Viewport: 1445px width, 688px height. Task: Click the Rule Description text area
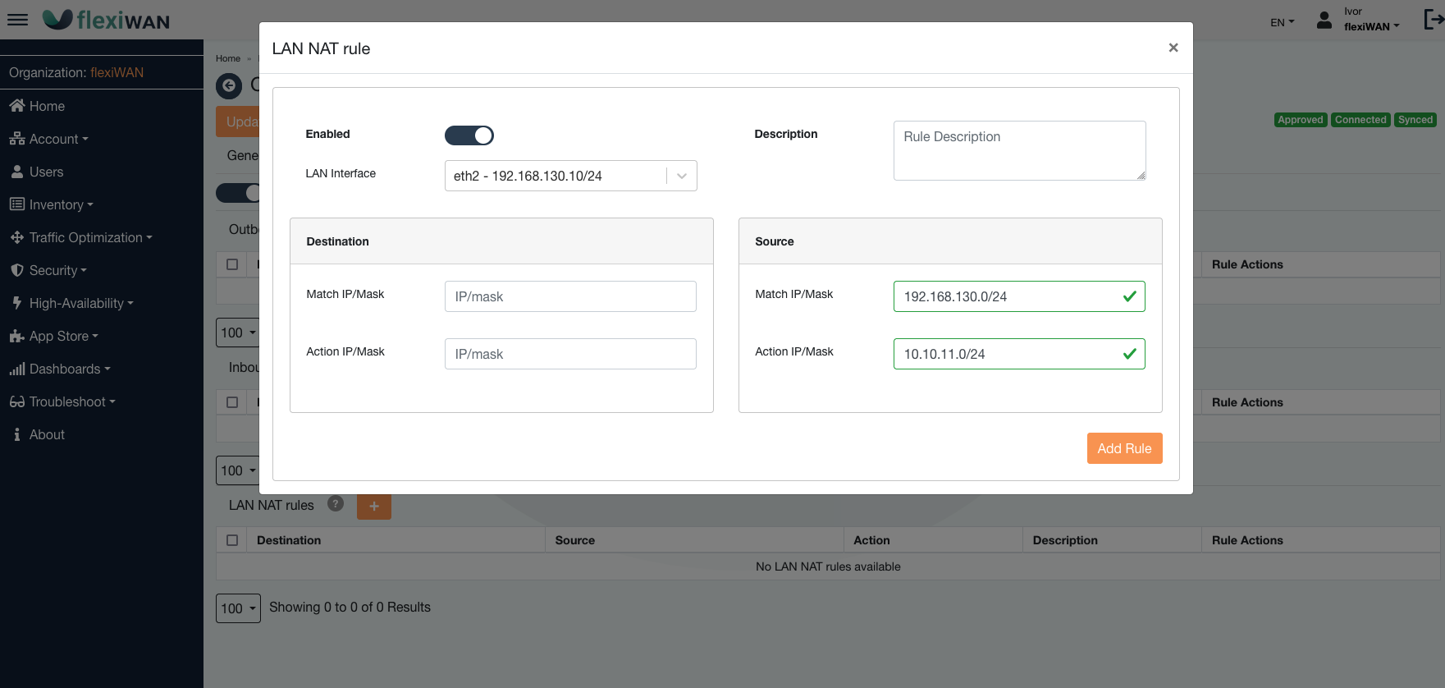pos(1019,150)
